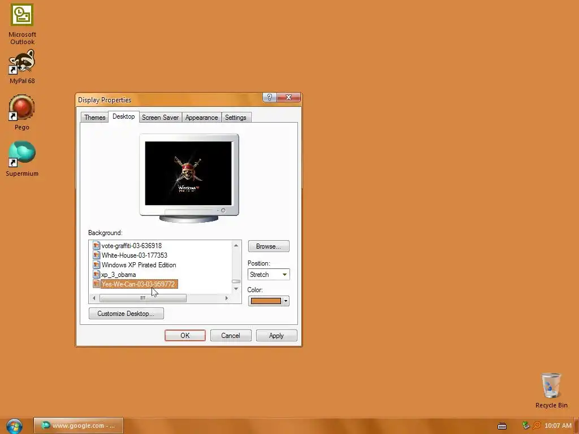The height and width of the screenshot is (434, 579).
Task: Click xp_3_obama file icon
Action: 96,274
